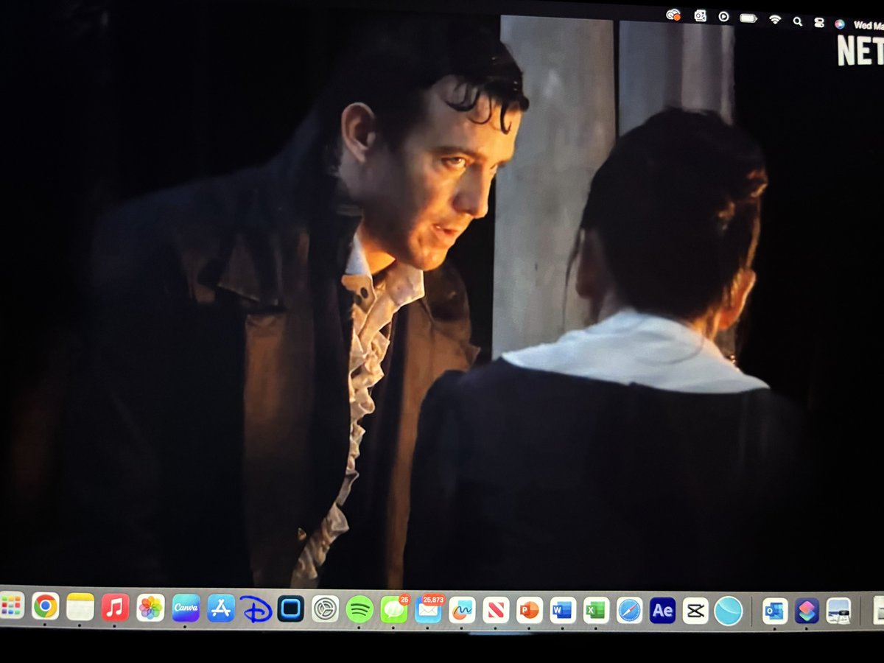
Task: Open Mail with 25,873 unread badge
Action: (428, 609)
